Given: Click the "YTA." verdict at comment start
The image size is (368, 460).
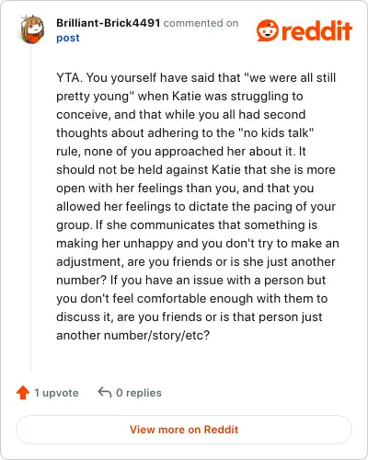Looking at the screenshot, I should [x=69, y=77].
